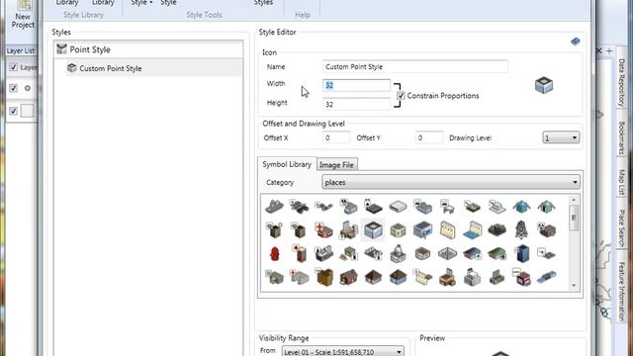Viewport: 633px width, 356px height.
Task: Switch to the Image File tab
Action: pyautogui.click(x=336, y=165)
